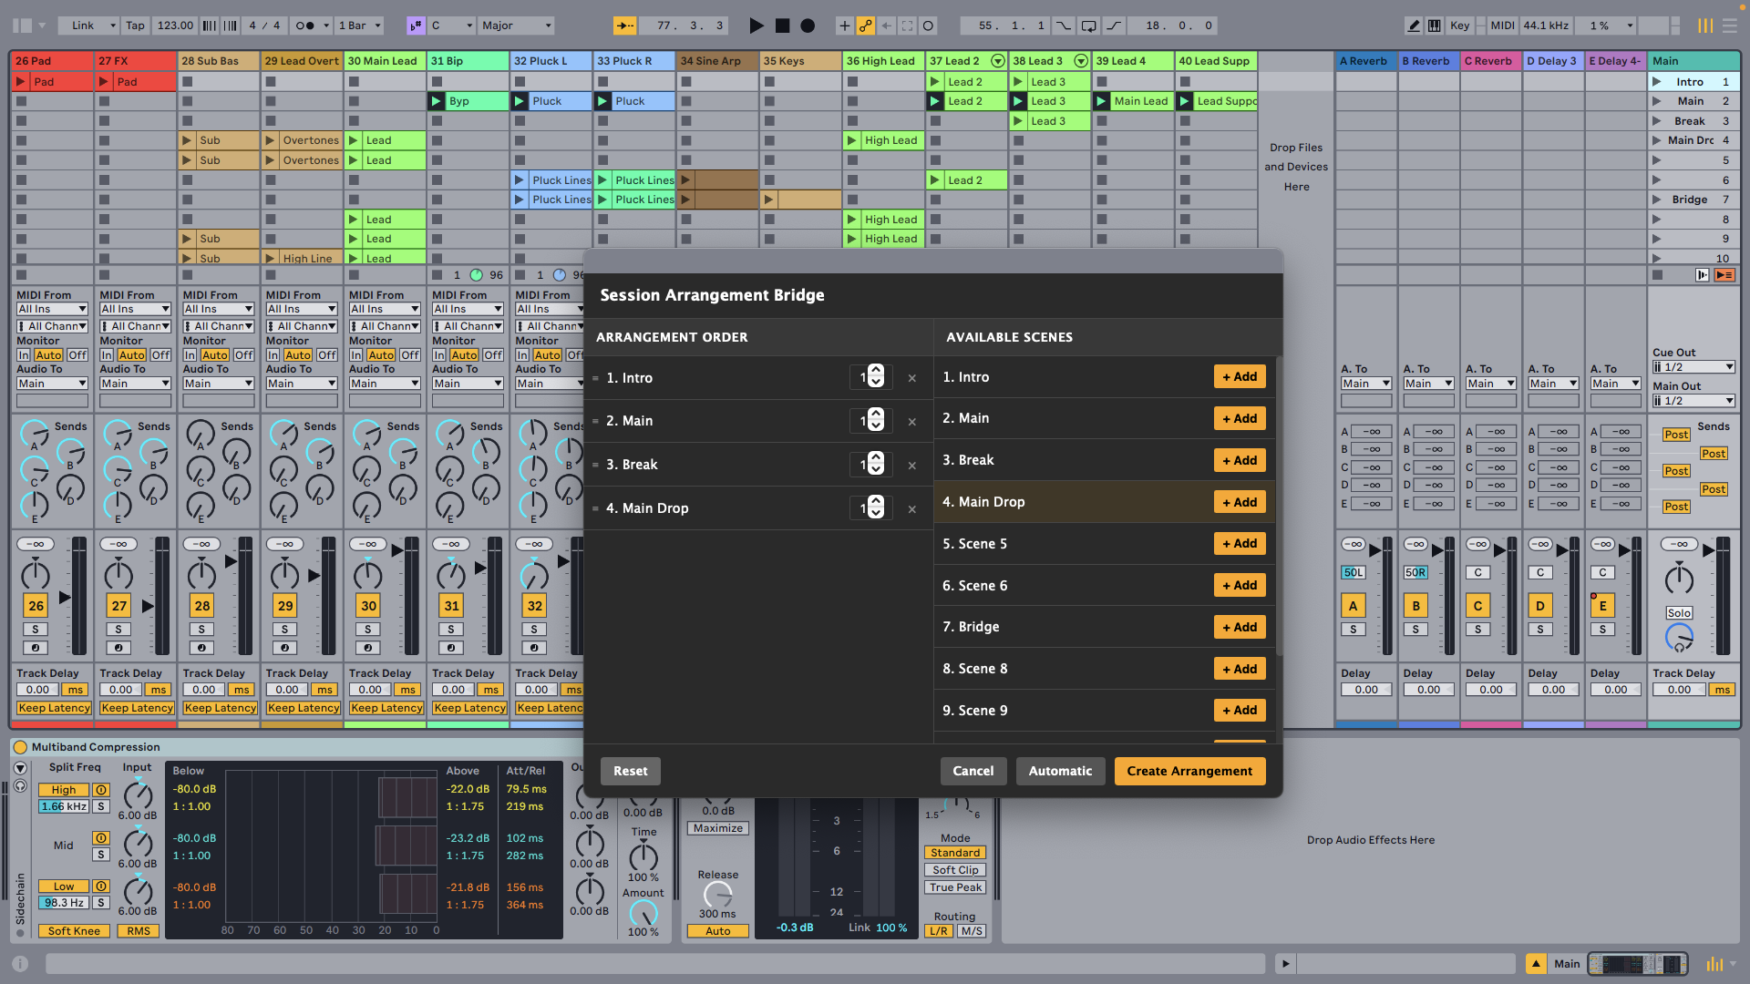1750x984 pixels.
Task: Remove 4. Main Drop from arrangement order
Action: 911,509
